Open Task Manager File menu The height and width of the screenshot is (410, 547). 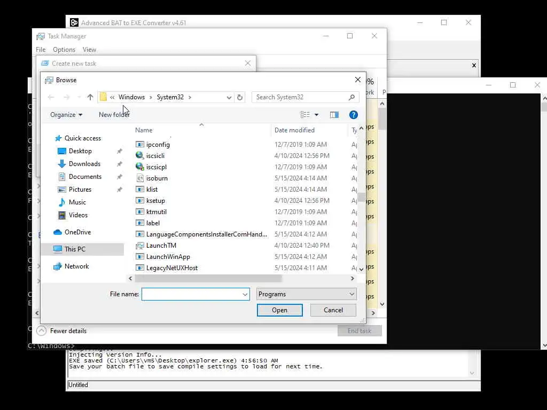[41, 50]
